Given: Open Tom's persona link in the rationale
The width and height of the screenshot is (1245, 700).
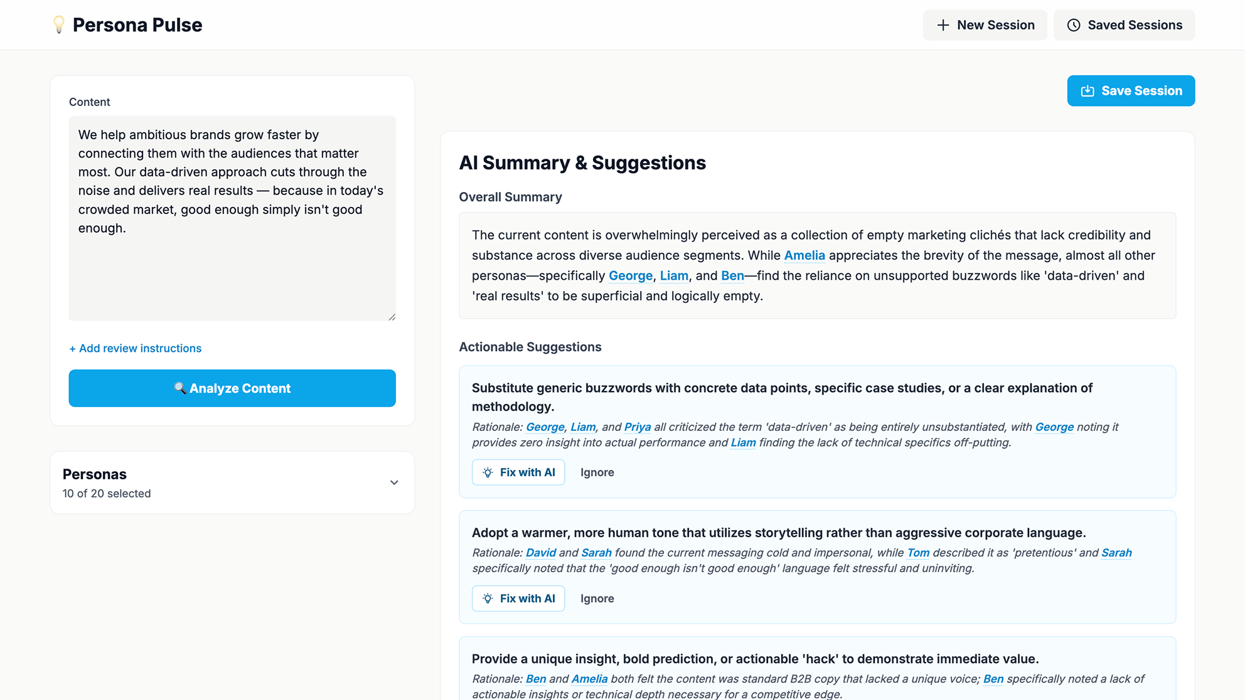Looking at the screenshot, I should (917, 553).
